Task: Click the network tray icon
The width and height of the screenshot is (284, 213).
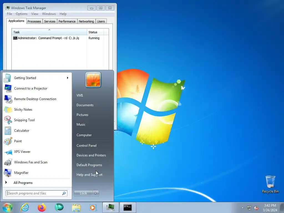Action: 249,208
